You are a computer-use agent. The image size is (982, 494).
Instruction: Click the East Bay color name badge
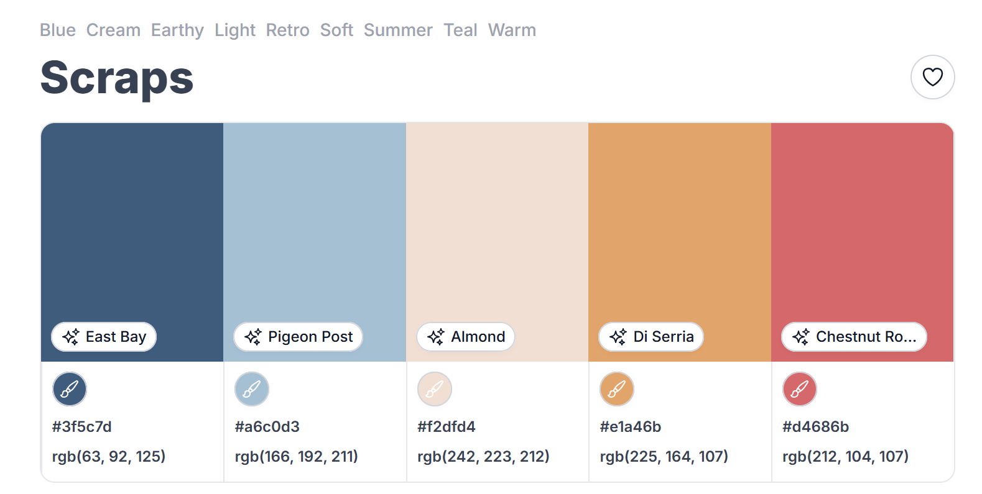coord(104,337)
